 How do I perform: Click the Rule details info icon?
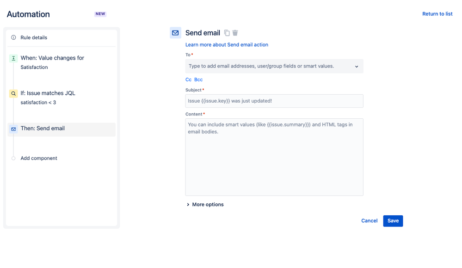coord(13,37)
